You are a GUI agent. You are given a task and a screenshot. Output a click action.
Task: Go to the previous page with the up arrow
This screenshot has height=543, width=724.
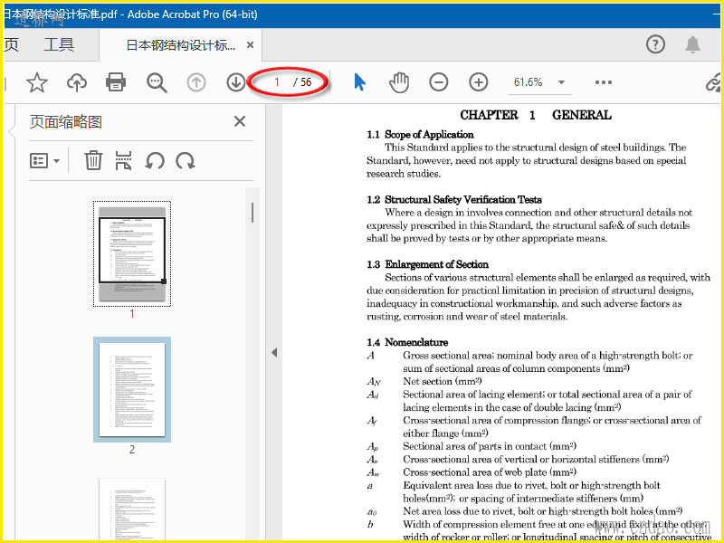pyautogui.click(x=196, y=82)
